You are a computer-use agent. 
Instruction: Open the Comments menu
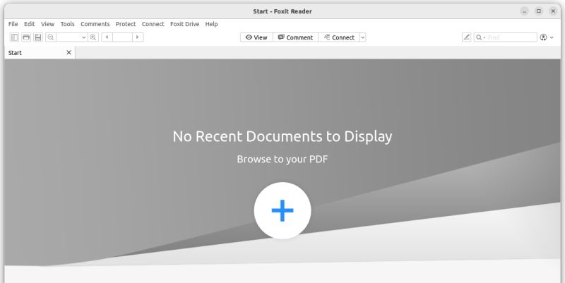tap(95, 24)
